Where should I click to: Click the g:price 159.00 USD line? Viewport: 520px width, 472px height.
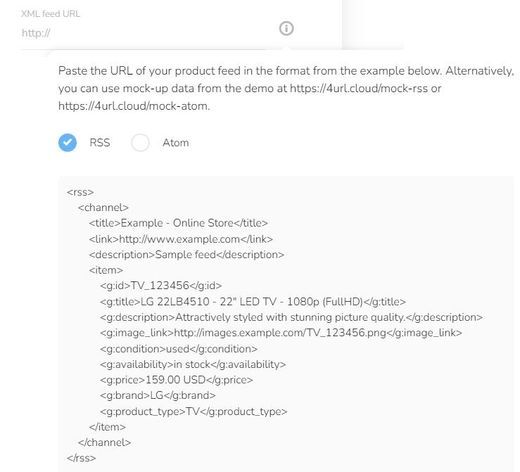176,380
